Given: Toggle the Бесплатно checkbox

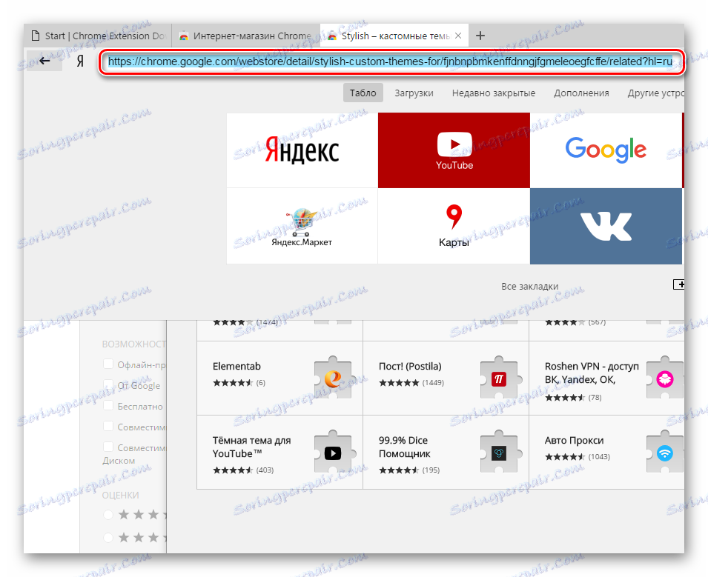Looking at the screenshot, I should pyautogui.click(x=108, y=406).
